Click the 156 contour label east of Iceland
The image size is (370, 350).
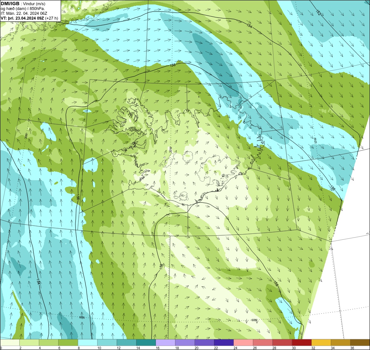click(x=333, y=188)
